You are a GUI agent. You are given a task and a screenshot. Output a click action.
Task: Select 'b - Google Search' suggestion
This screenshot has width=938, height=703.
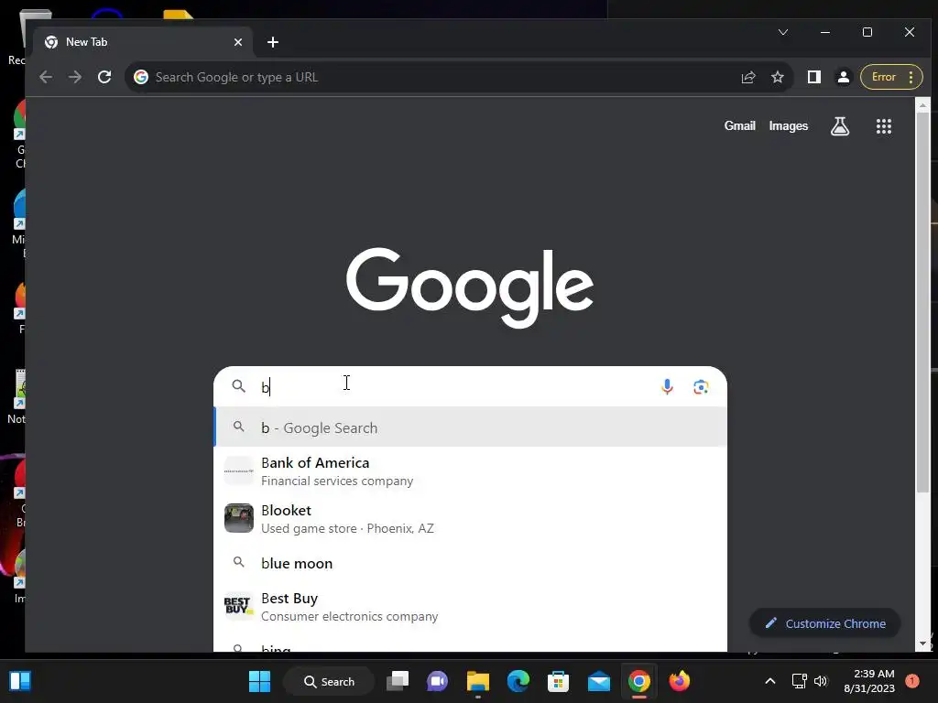tap(470, 427)
